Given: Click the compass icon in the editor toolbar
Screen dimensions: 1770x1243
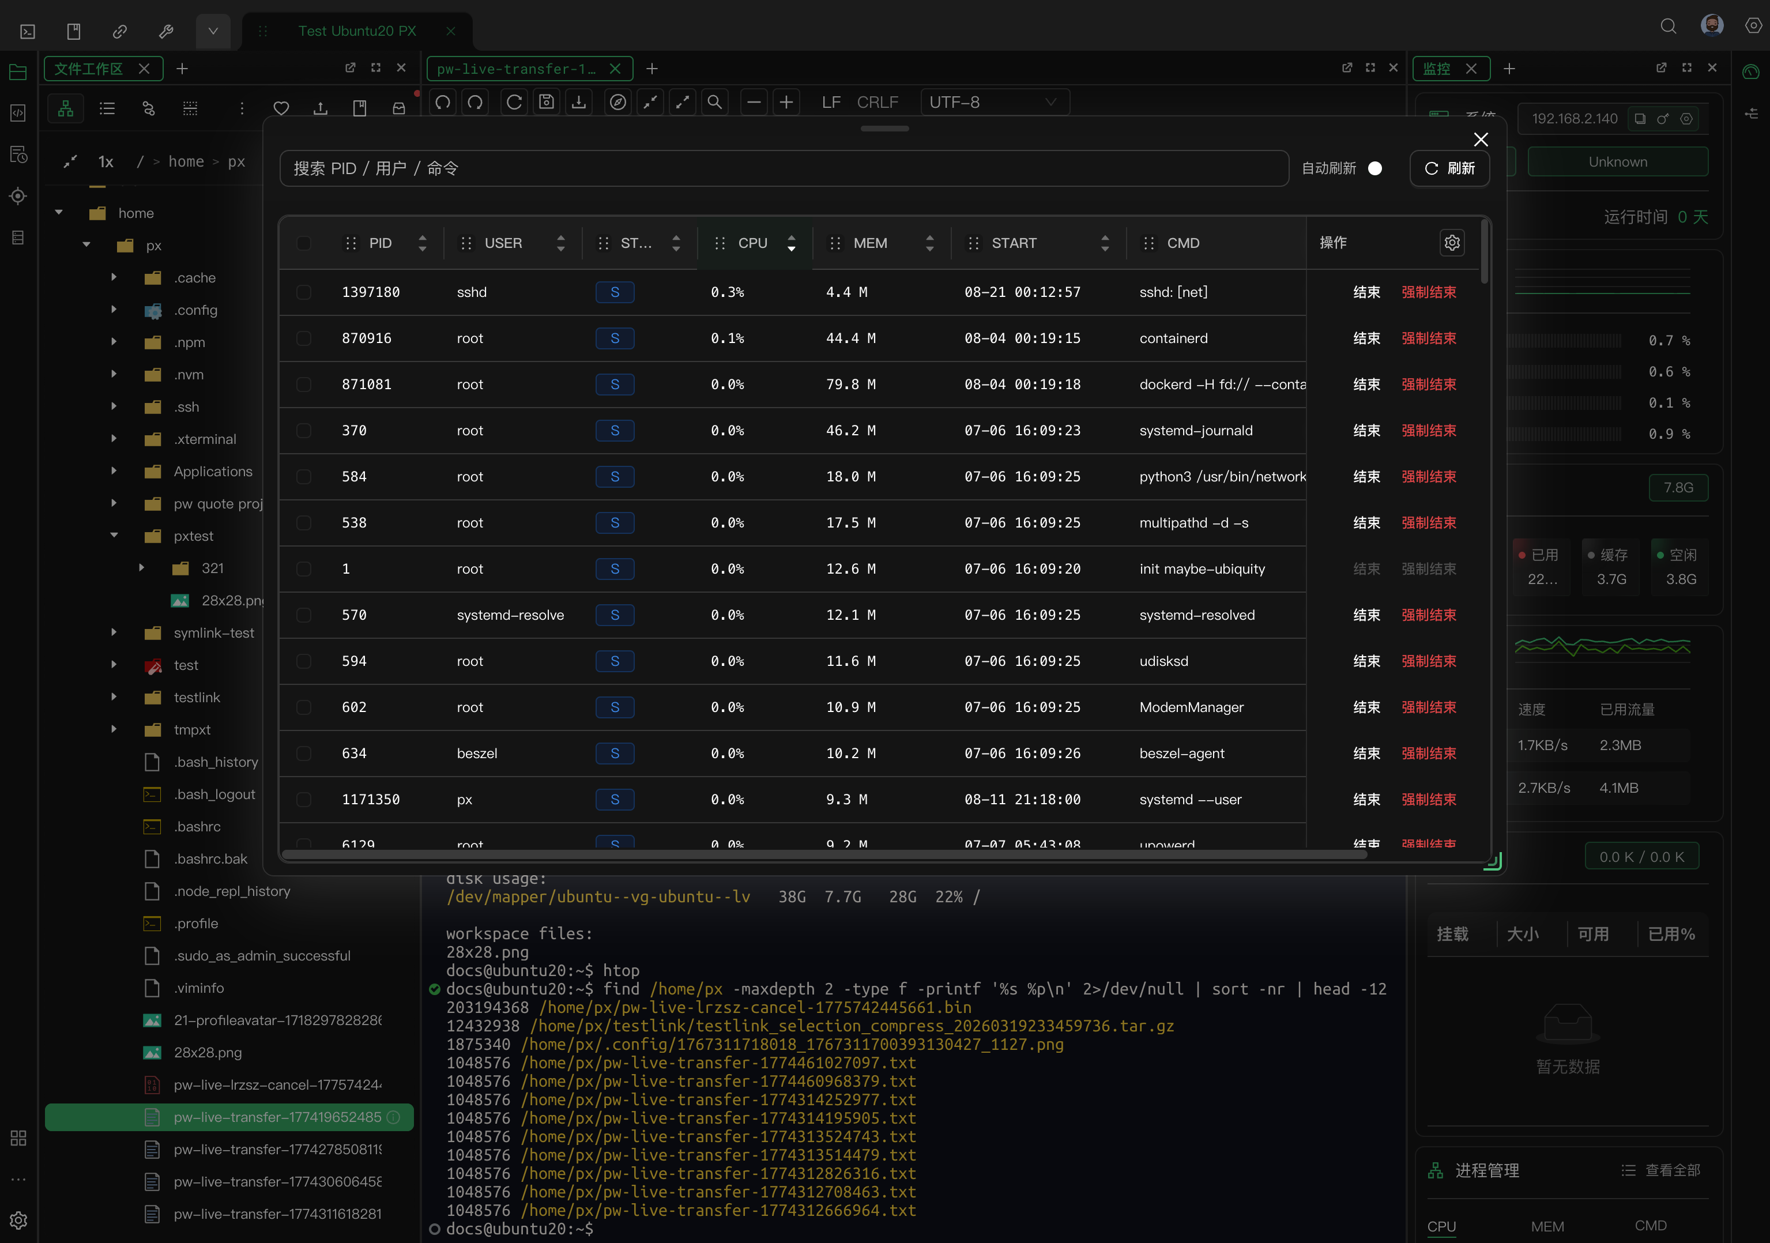Looking at the screenshot, I should pos(617,103).
